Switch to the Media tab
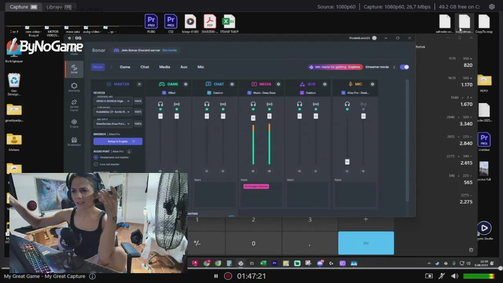This screenshot has width=503, height=283. [x=165, y=67]
